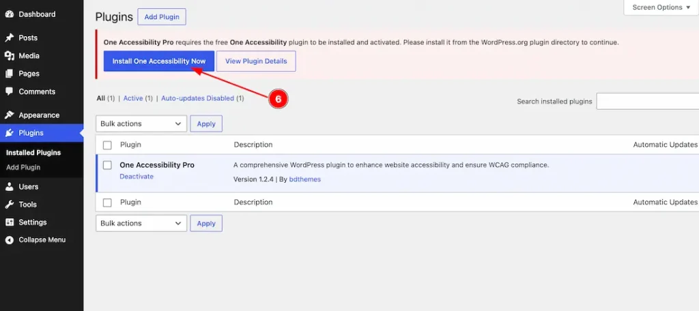The height and width of the screenshot is (311, 699).
Task: Open the Appearance menu label
Action: (x=39, y=115)
